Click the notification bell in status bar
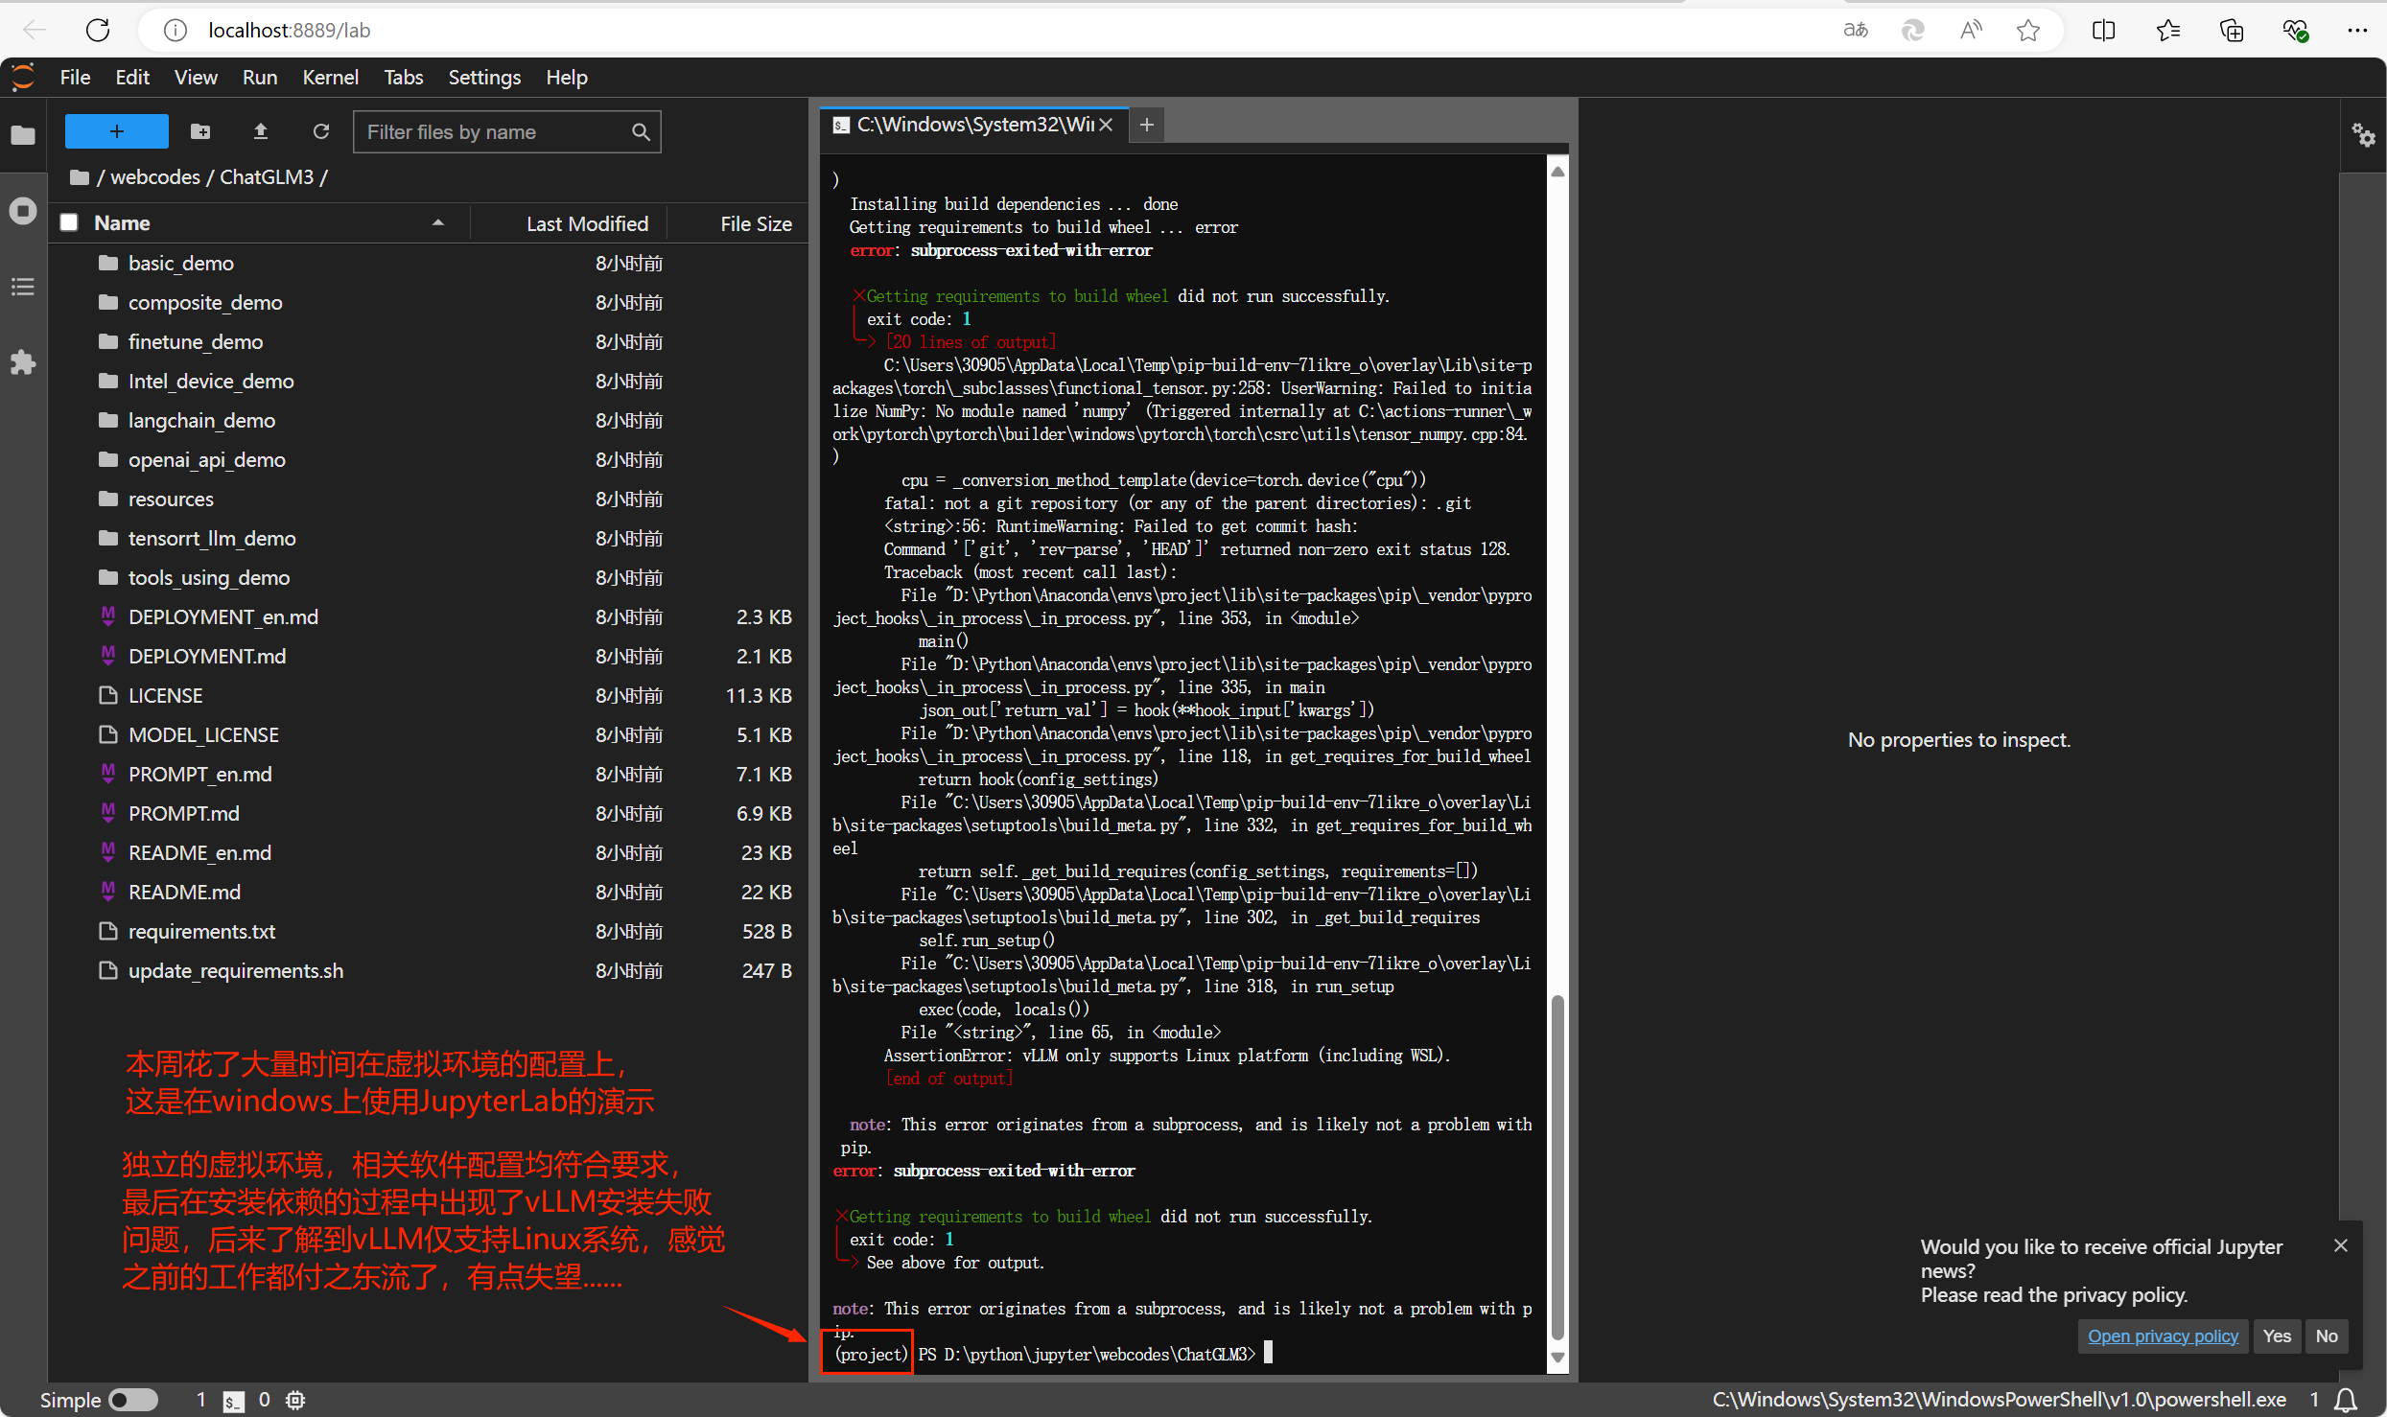The width and height of the screenshot is (2387, 1417). click(2346, 1400)
